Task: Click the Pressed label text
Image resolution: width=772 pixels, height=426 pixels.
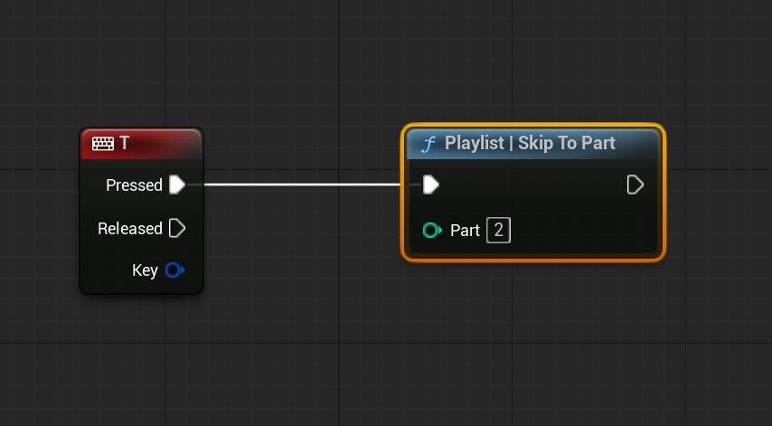Action: pos(134,185)
